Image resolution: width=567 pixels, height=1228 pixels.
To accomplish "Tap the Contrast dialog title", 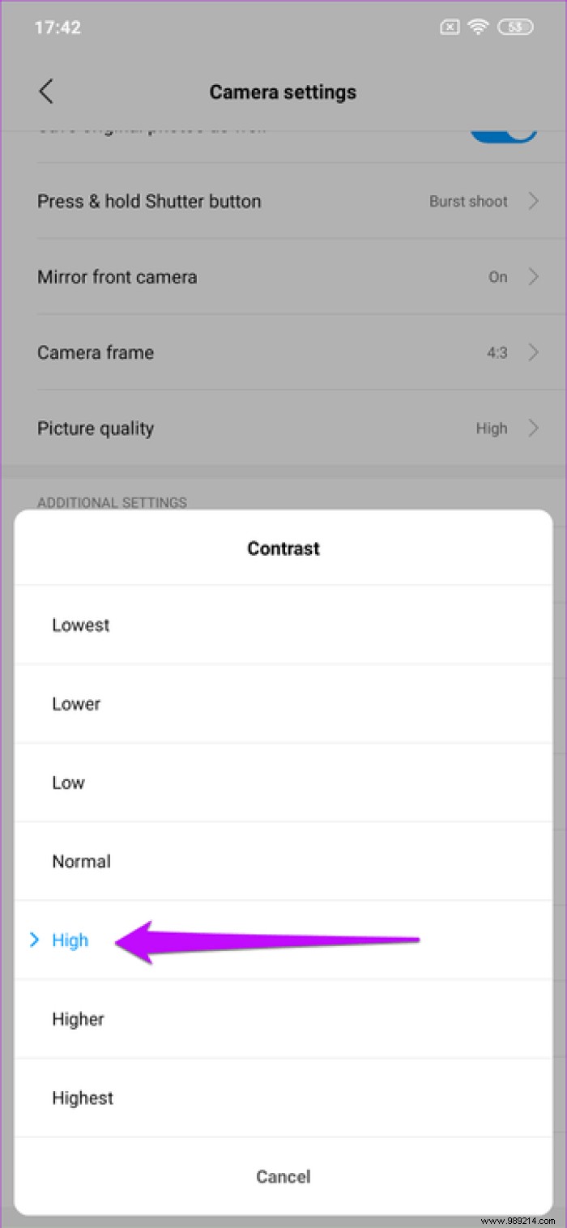I will (x=283, y=548).
